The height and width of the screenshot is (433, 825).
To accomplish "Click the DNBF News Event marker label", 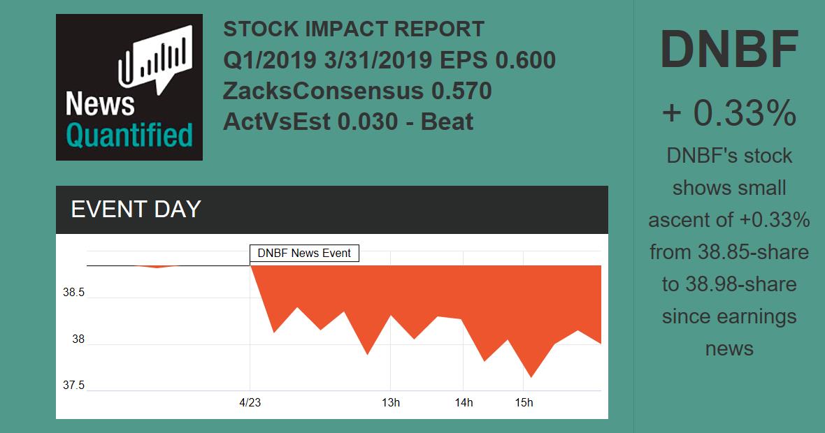I will coord(304,253).
